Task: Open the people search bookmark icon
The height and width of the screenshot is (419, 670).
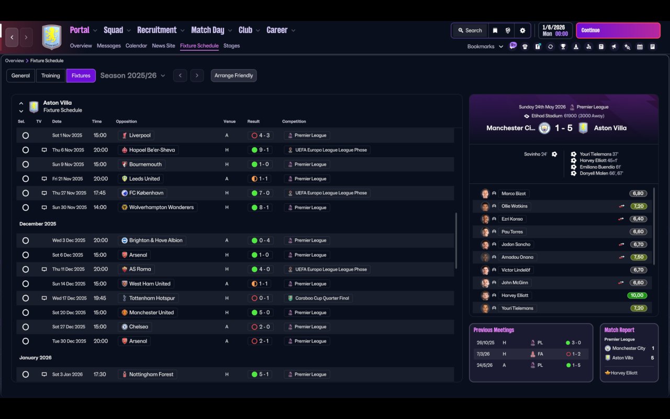Action: pos(588,47)
